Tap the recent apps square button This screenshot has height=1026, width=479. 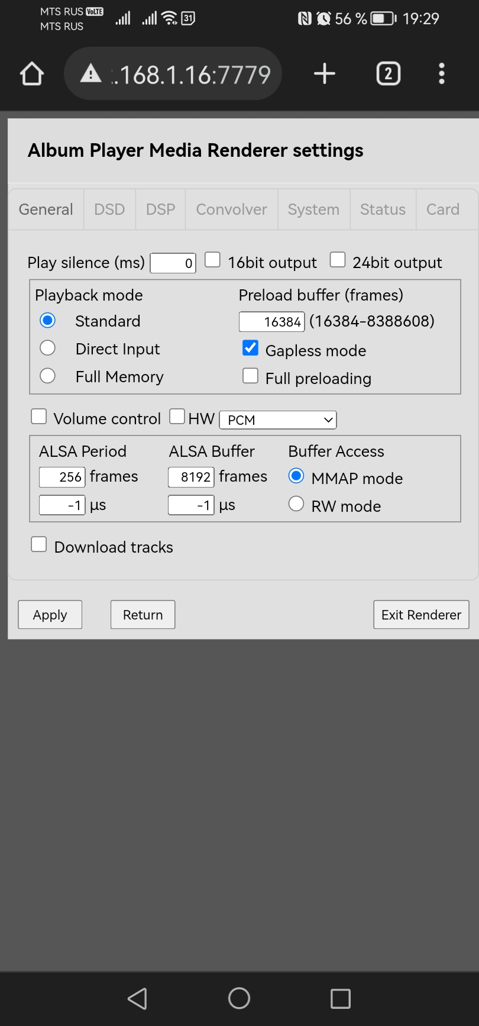click(x=341, y=999)
